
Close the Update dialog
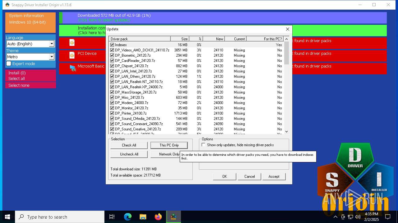(287, 29)
